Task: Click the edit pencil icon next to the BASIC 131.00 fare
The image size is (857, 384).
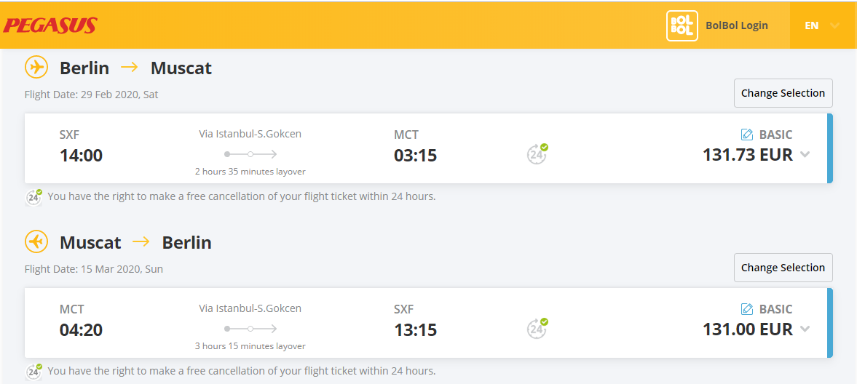Action: tap(746, 309)
